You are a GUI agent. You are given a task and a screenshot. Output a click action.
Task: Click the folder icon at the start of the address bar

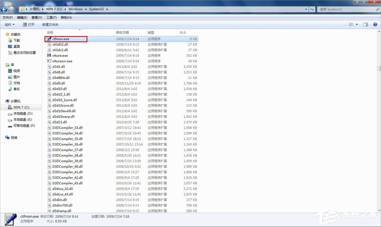pos(22,9)
